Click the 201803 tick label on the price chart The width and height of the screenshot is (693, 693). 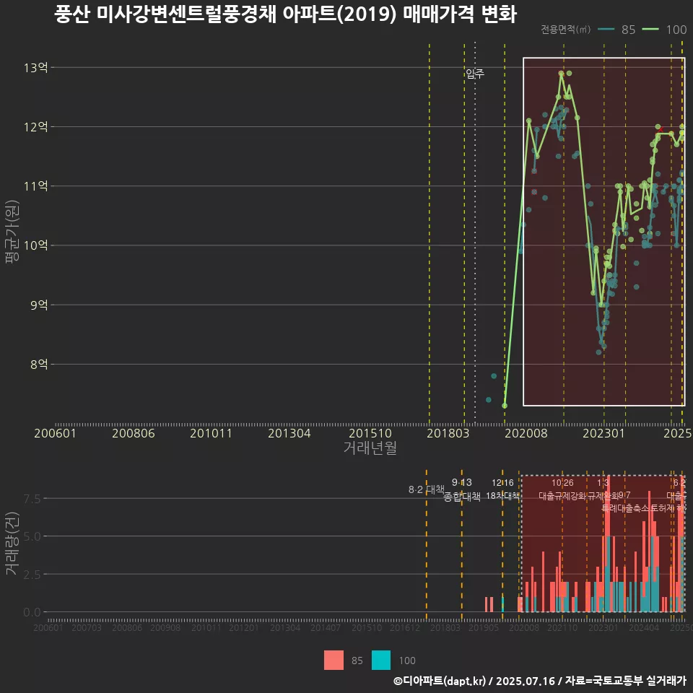click(x=448, y=433)
